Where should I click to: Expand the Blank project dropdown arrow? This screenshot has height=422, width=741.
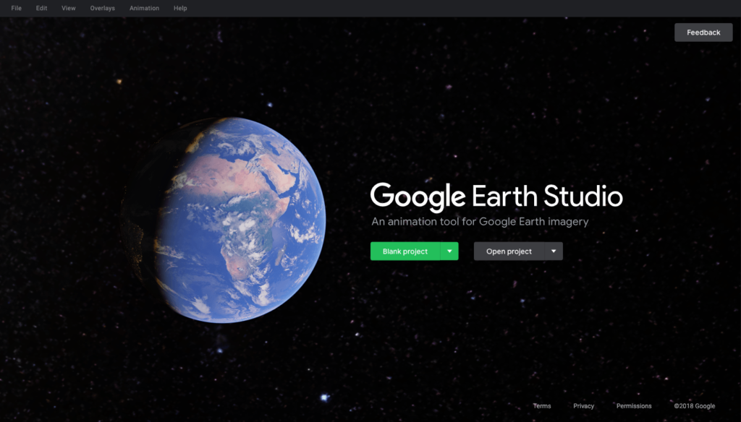point(449,251)
